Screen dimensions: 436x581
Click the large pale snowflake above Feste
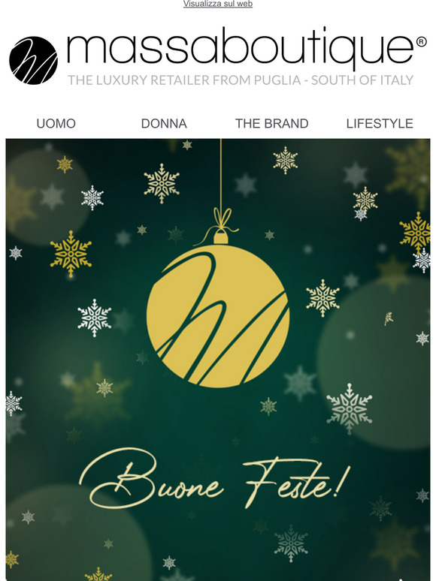point(349,408)
